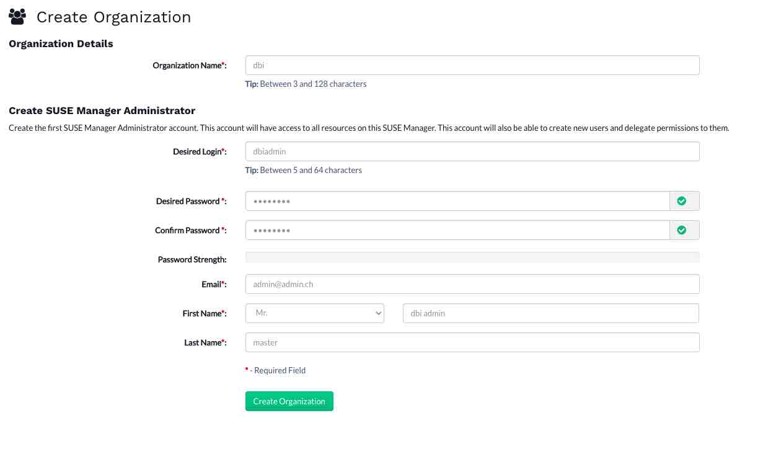Click into the Confirm Password field
This screenshot has height=462, width=763.
(x=457, y=230)
